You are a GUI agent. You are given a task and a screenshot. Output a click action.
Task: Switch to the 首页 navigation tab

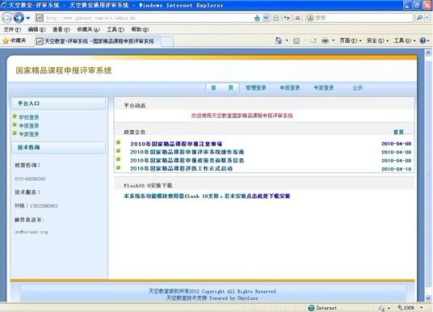(x=222, y=88)
